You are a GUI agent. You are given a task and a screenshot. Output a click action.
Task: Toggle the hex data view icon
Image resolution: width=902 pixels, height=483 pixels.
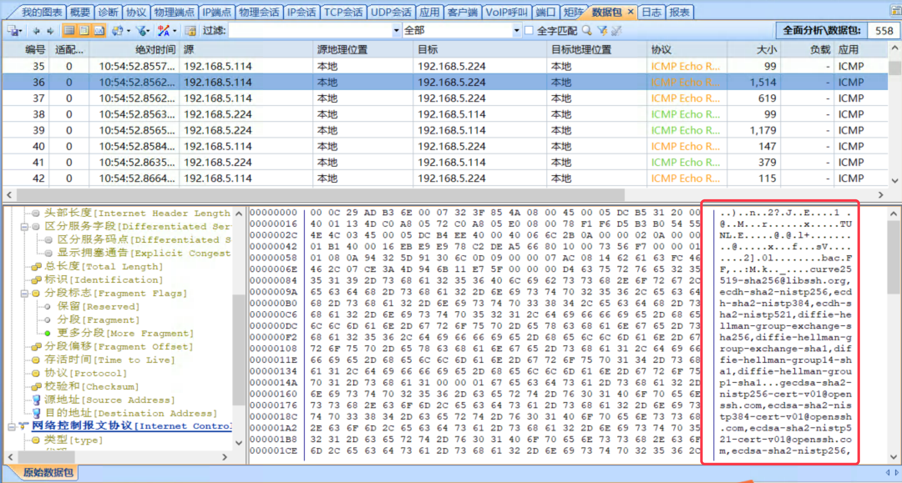click(99, 30)
